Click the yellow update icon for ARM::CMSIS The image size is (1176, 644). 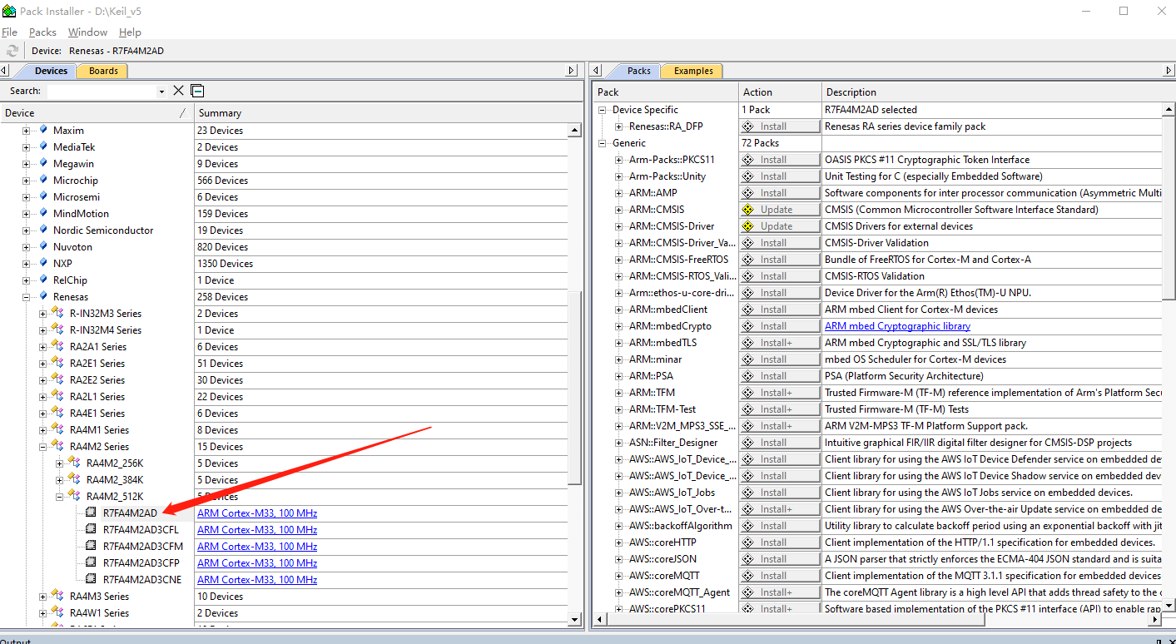(x=747, y=210)
